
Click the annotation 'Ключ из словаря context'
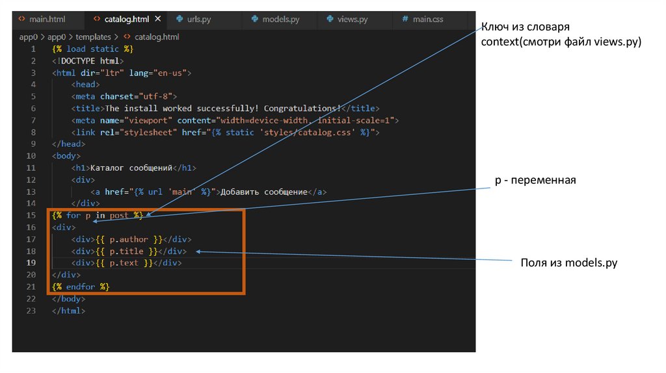[561, 34]
